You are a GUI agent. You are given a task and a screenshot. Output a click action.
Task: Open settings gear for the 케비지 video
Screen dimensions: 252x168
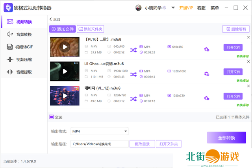pos(207,98)
